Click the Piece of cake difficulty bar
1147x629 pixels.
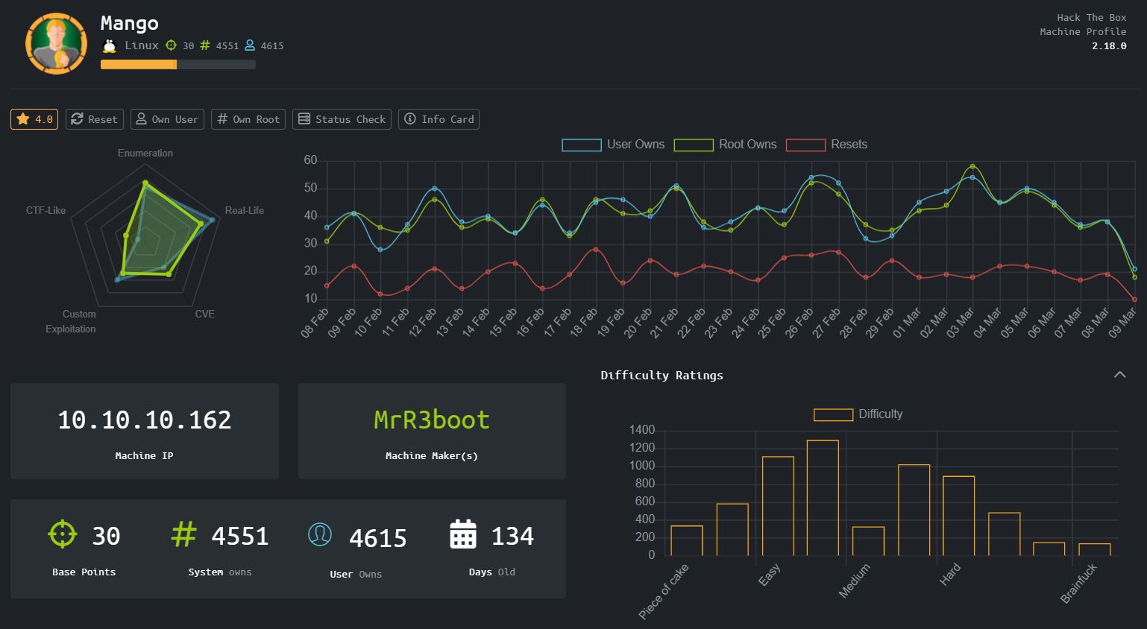click(687, 540)
